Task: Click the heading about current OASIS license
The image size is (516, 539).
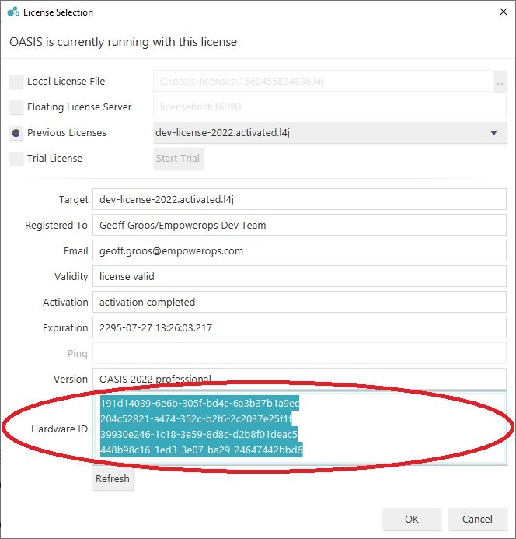Action: (x=123, y=42)
